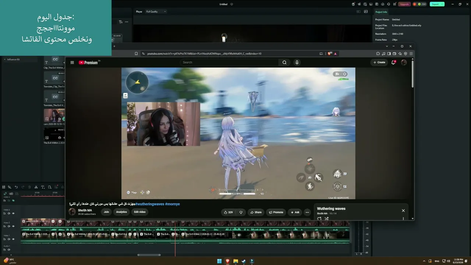The width and height of the screenshot is (471, 265).
Task: Dislike the YouTube video
Action: (241, 212)
